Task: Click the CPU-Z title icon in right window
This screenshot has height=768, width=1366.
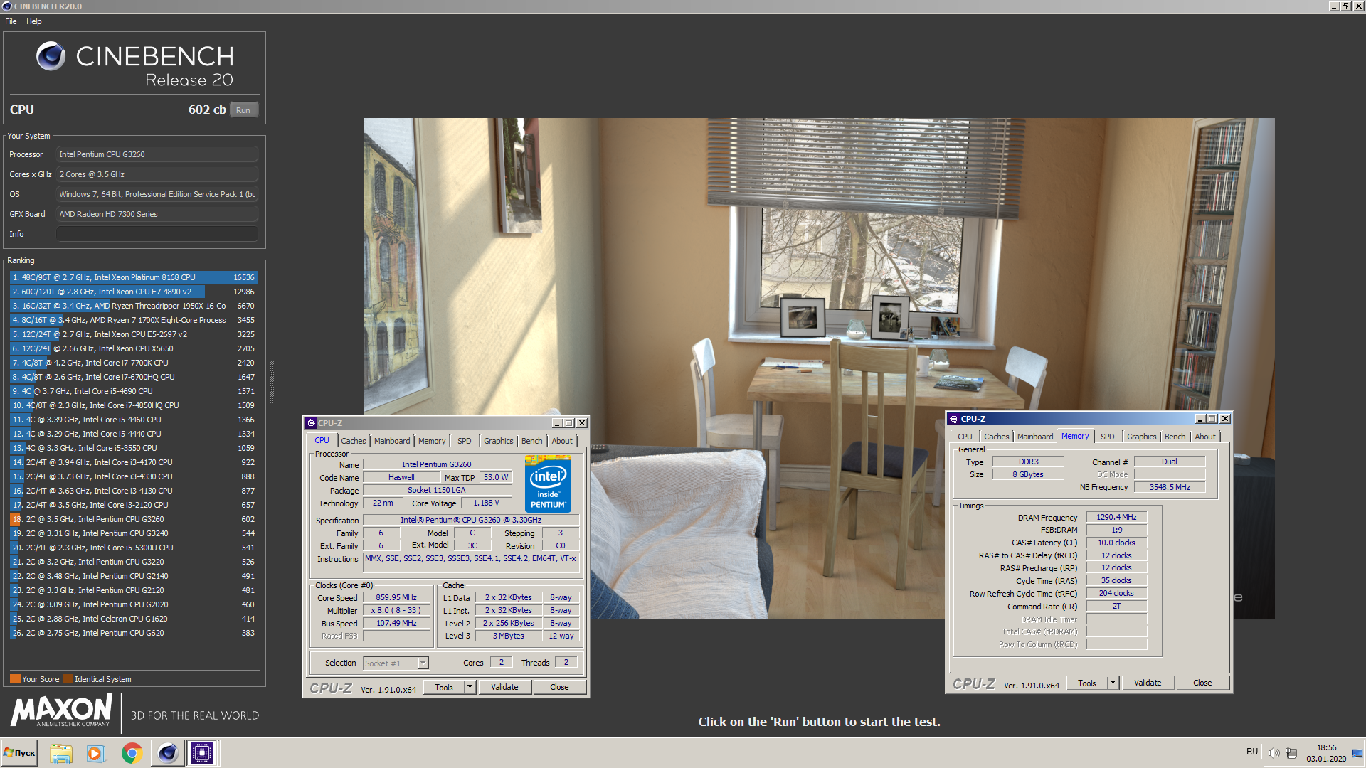Action: [954, 419]
